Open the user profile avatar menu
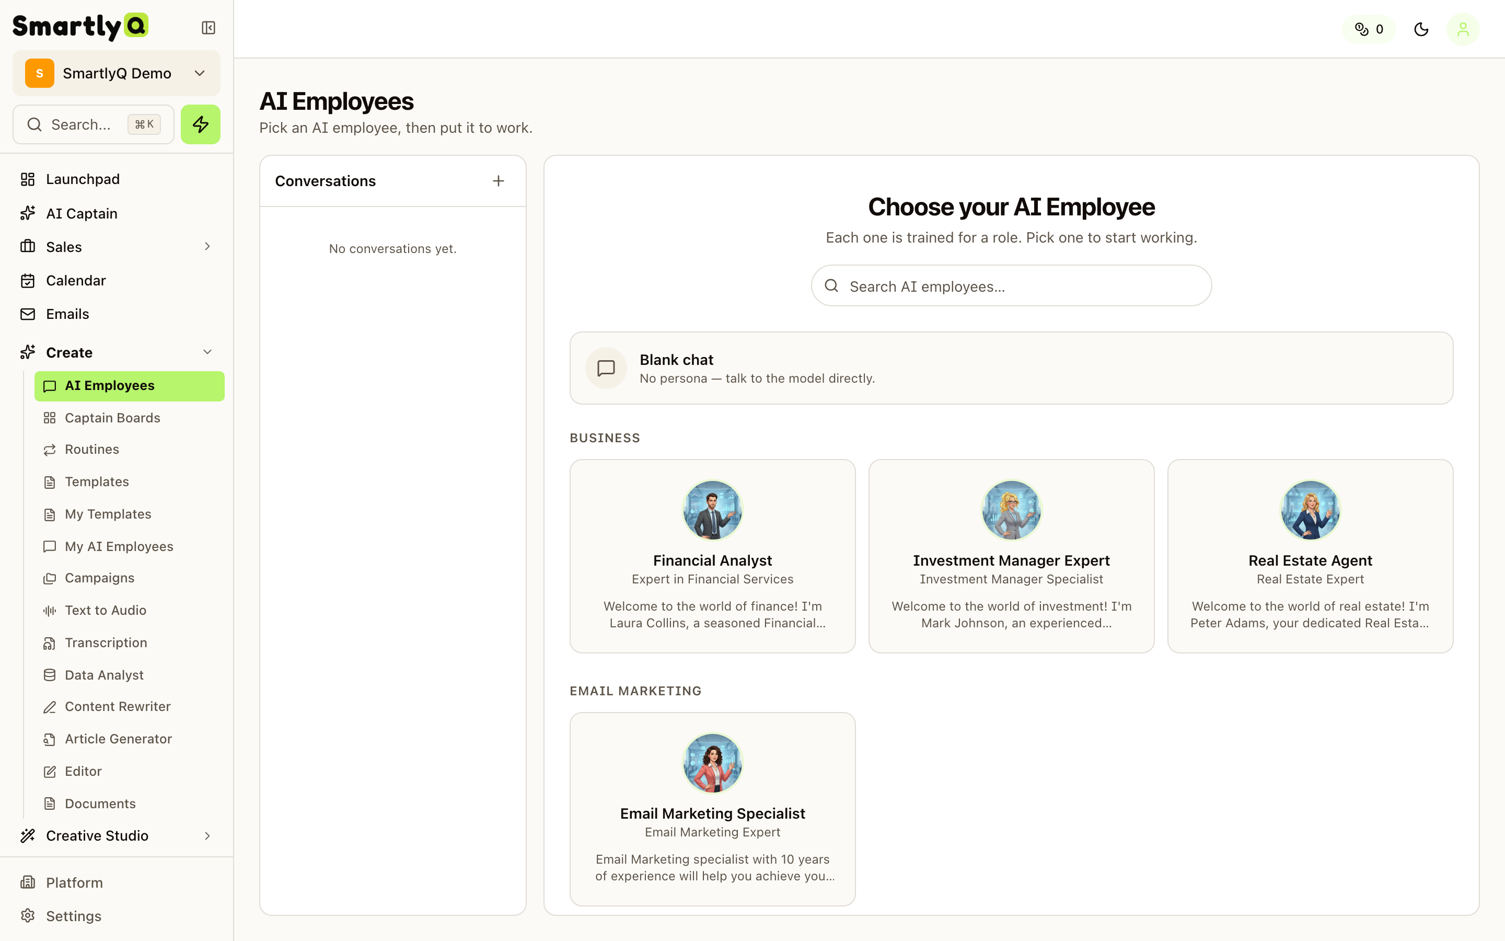Image resolution: width=1505 pixels, height=941 pixels. tap(1463, 29)
